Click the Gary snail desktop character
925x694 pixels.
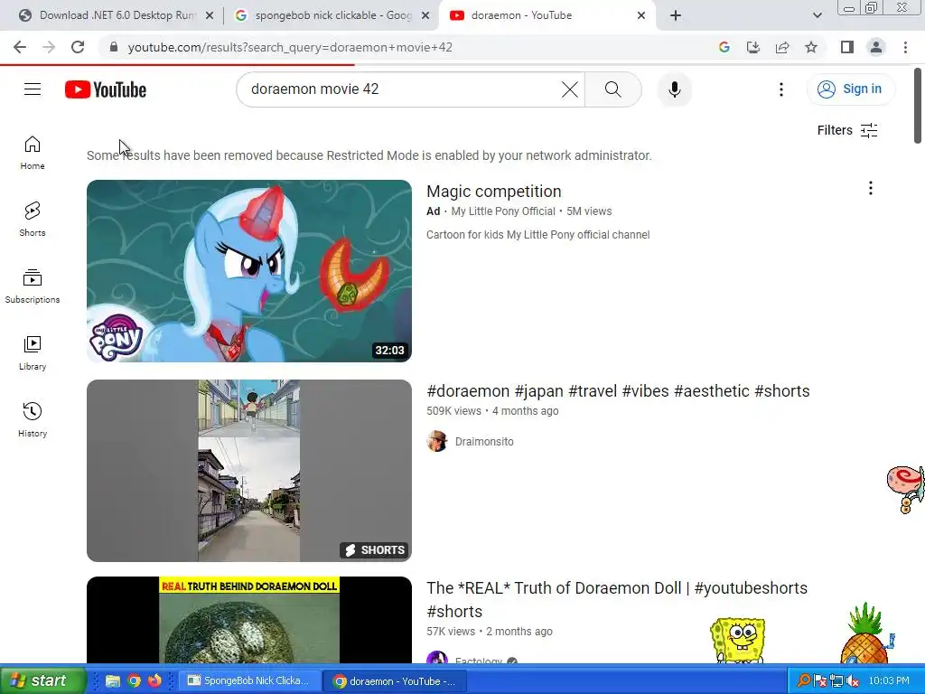coord(905,489)
